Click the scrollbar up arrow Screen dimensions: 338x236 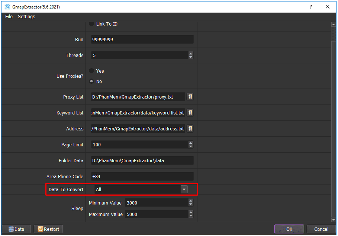click(x=334, y=24)
